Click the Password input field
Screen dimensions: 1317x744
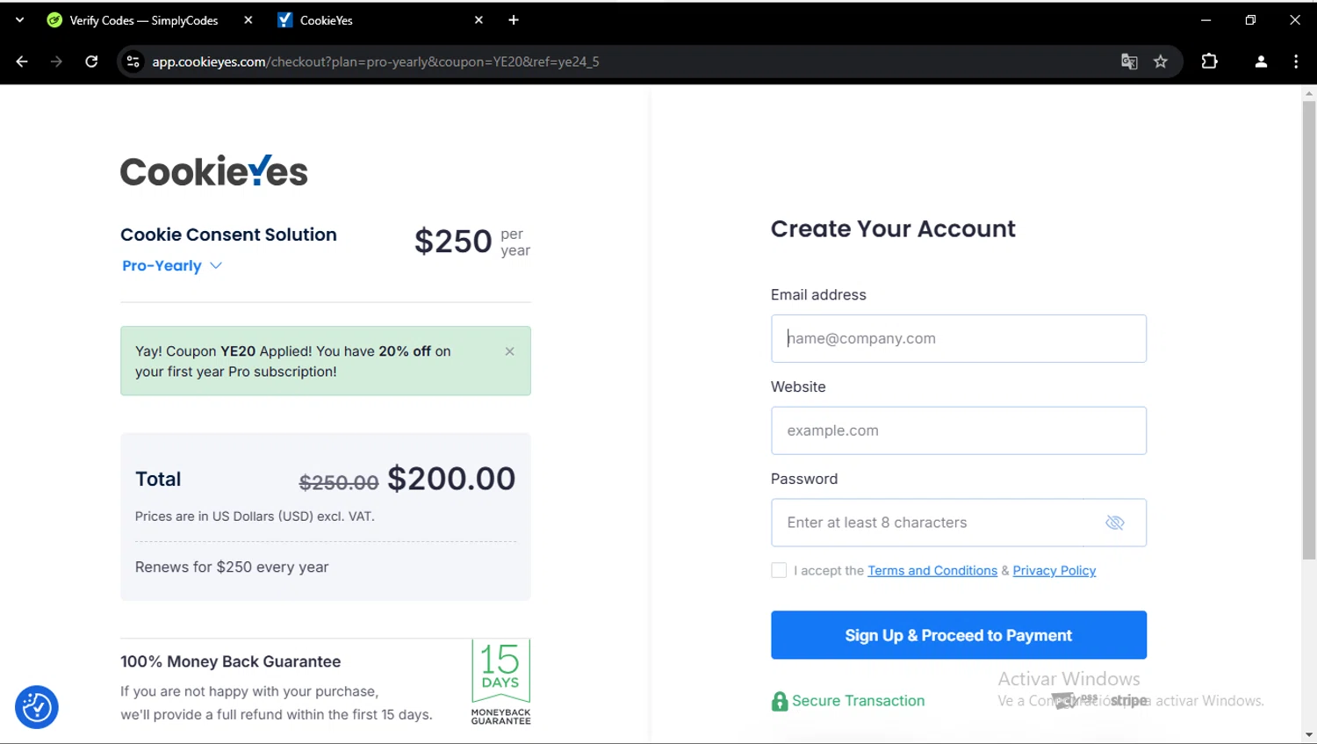tap(959, 523)
